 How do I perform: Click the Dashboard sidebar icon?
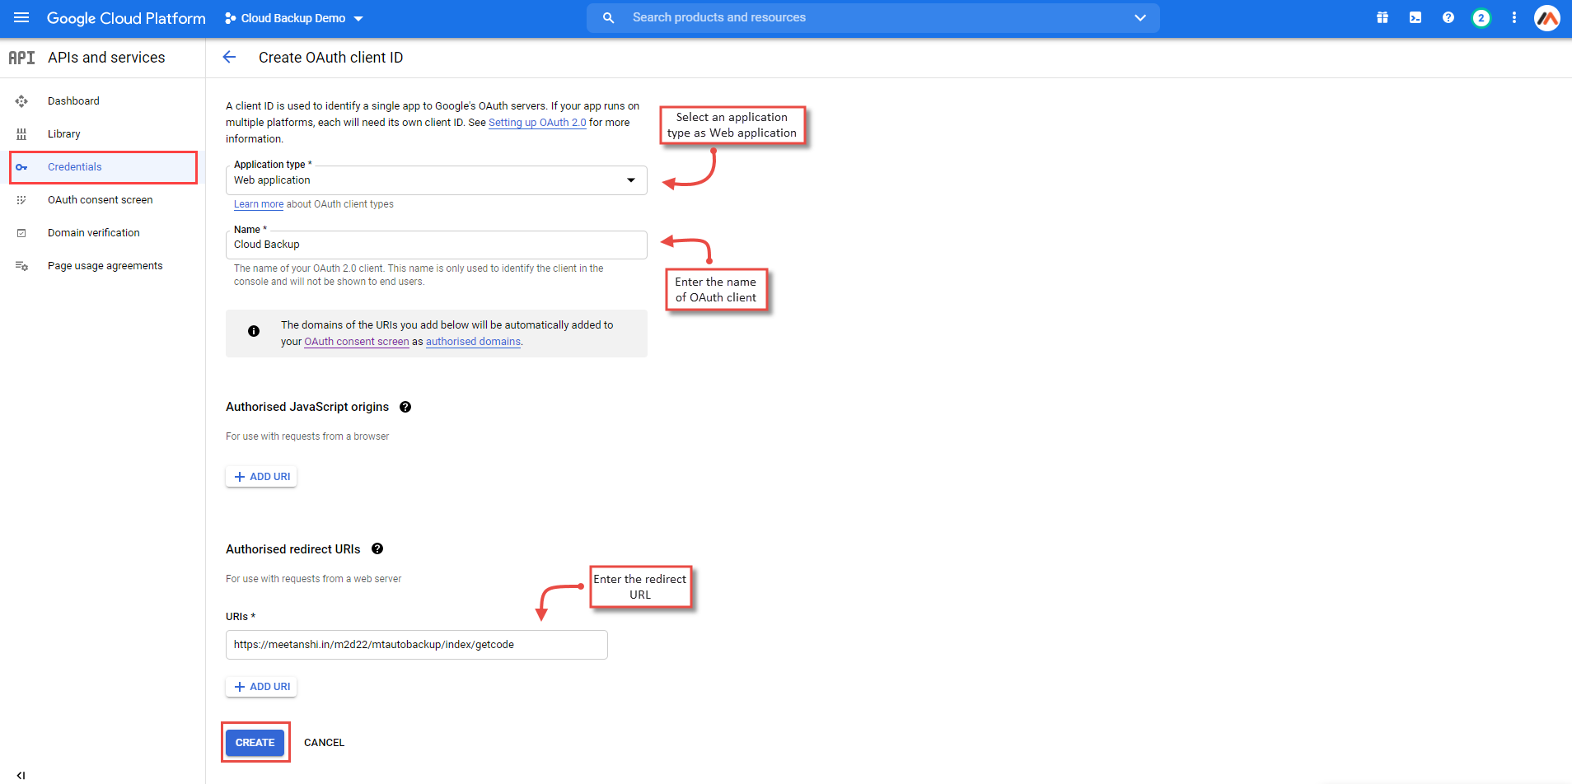coord(21,101)
